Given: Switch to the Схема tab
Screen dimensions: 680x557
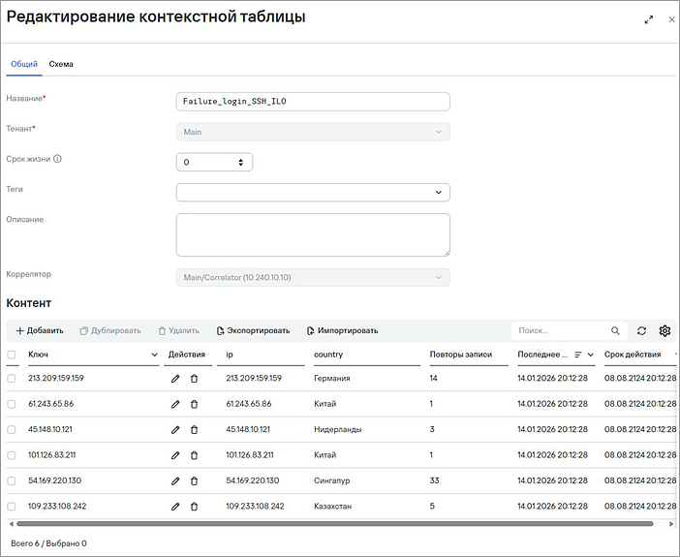Looking at the screenshot, I should tap(61, 64).
